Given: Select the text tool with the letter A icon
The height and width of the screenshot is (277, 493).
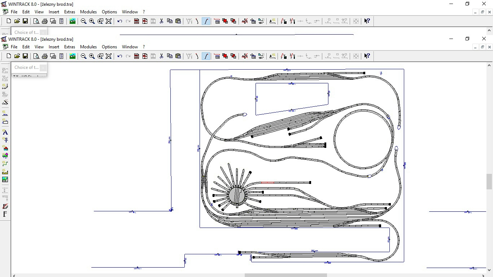Looking at the screenshot, I should 5,132.
